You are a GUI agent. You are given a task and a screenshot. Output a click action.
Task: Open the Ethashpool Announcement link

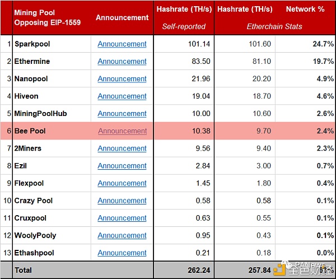pos(122,253)
